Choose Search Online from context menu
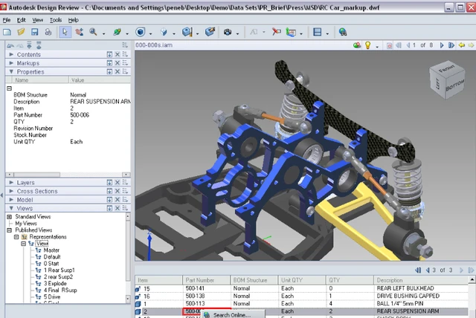Screen dimensions: 476x318 point(232,314)
